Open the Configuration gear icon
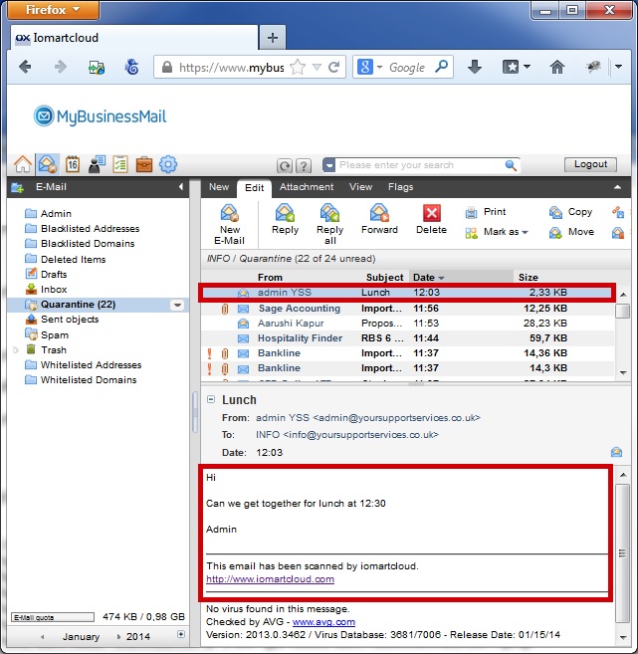Viewport: 638px width, 654px height. pyautogui.click(x=168, y=164)
